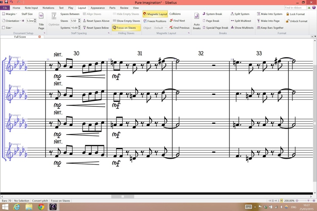Image resolution: width=317 pixels, height=211 pixels.
Task: Toggle Magnetic Layout off
Action: point(155,14)
